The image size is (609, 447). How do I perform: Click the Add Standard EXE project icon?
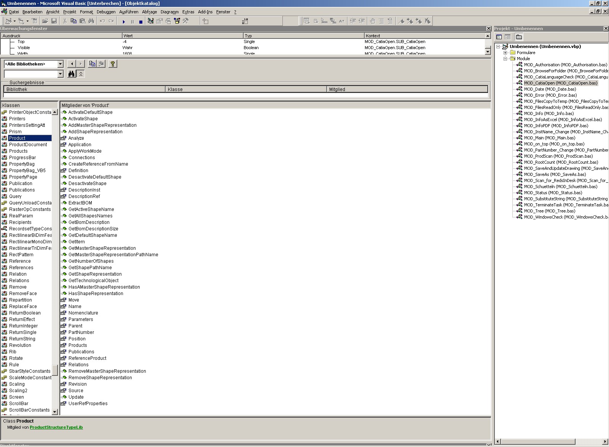[x=8, y=21]
